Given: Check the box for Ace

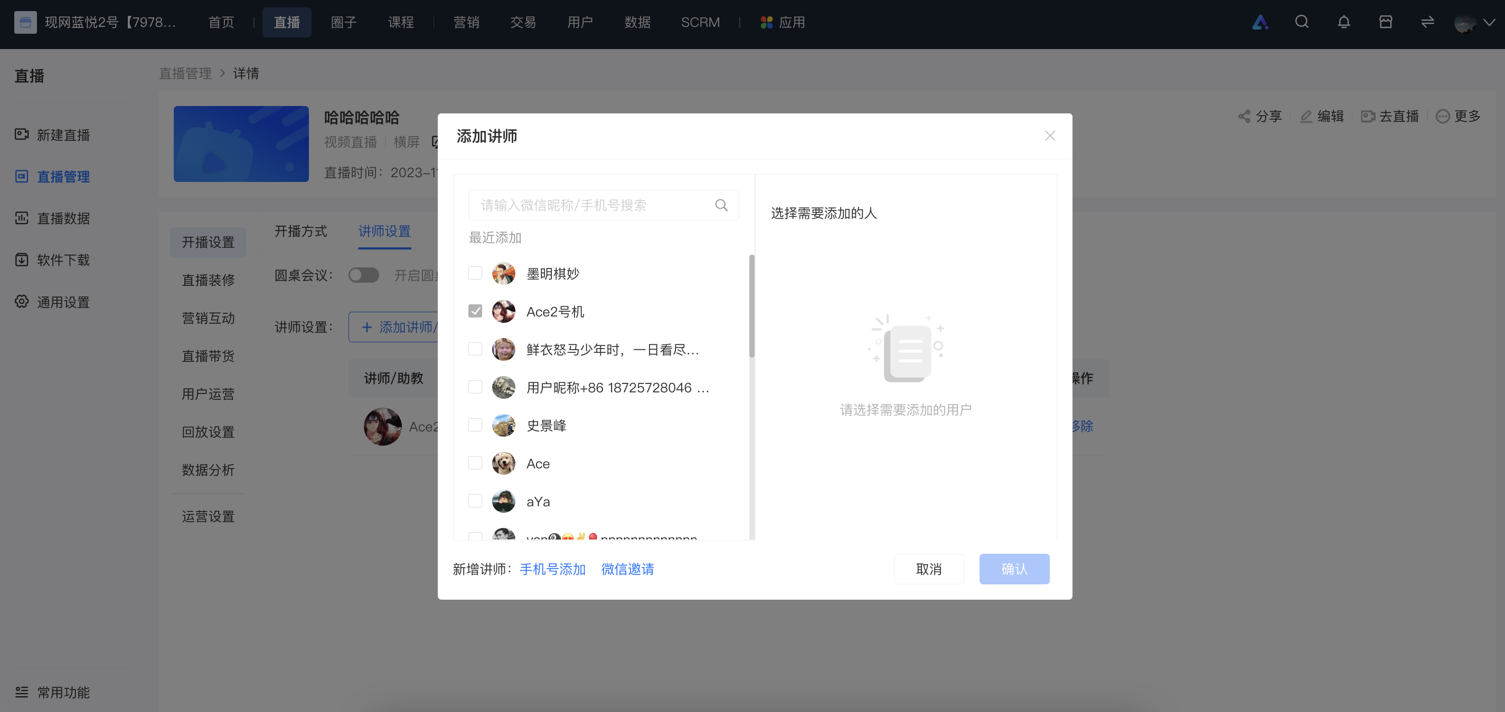Looking at the screenshot, I should click(475, 463).
